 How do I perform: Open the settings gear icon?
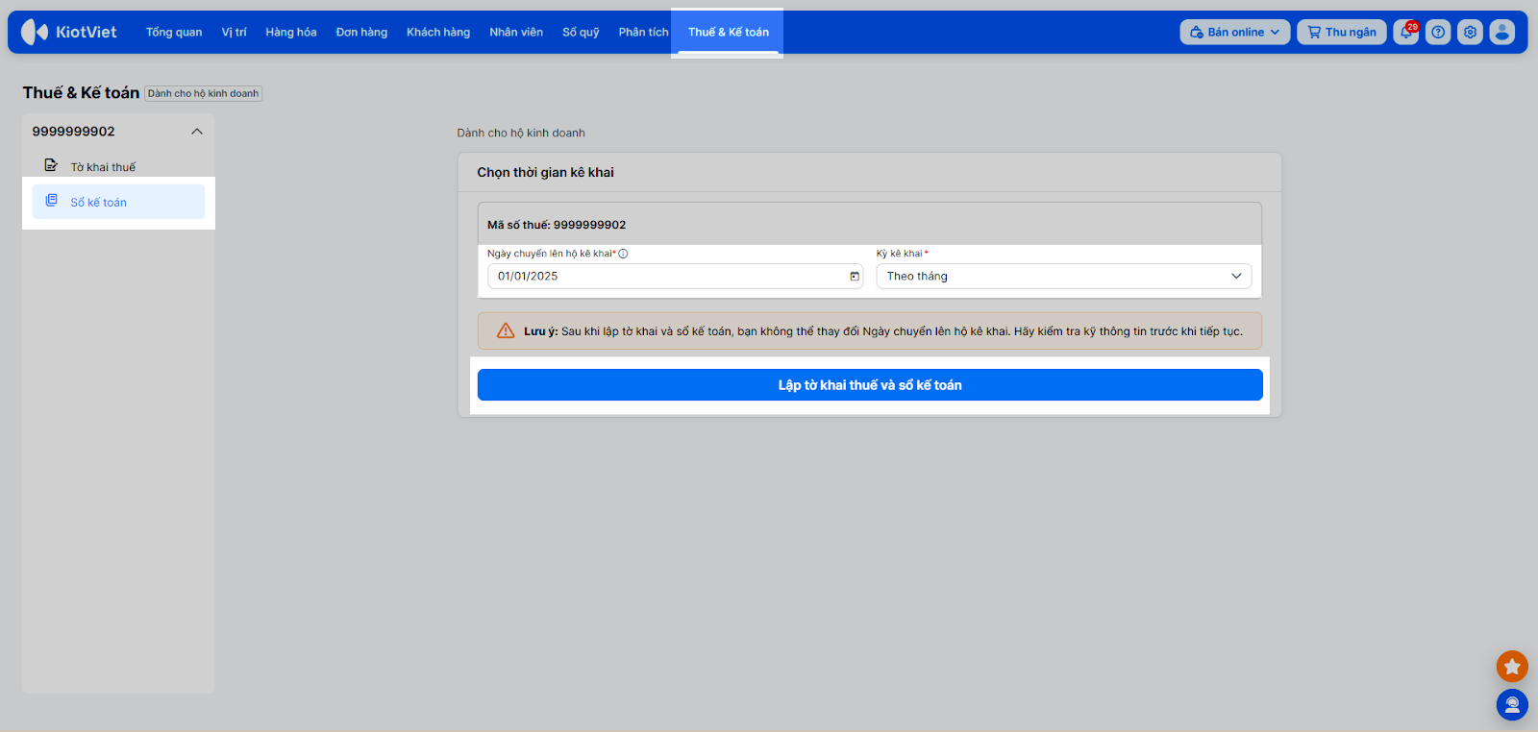pyautogui.click(x=1470, y=32)
